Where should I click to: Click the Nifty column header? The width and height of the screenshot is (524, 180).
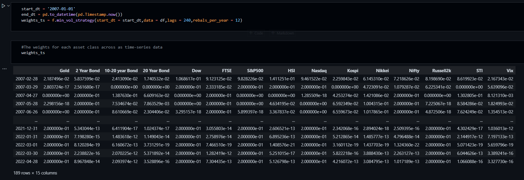(x=414, y=71)
